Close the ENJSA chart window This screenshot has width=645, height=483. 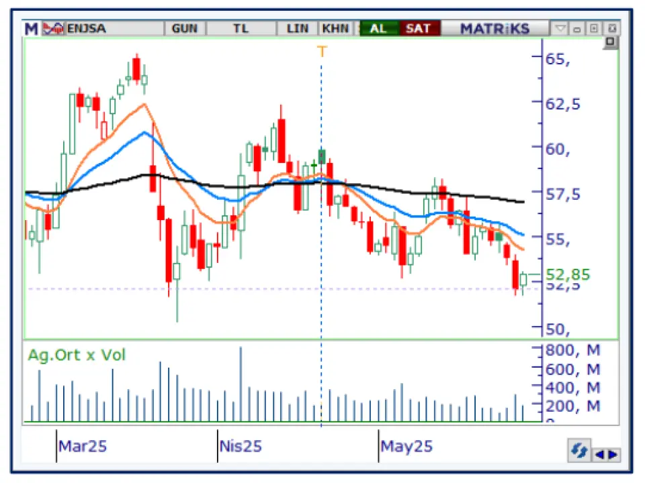coord(612,29)
